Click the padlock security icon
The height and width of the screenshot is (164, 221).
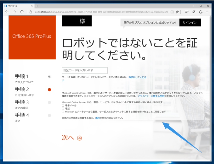tap(31, 12)
